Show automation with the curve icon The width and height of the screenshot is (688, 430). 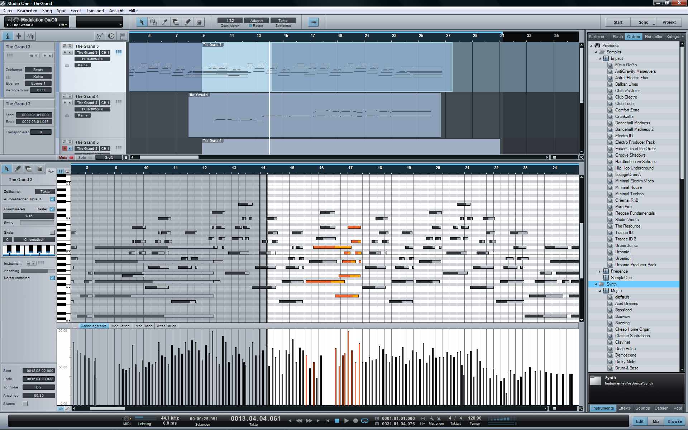pos(100,36)
